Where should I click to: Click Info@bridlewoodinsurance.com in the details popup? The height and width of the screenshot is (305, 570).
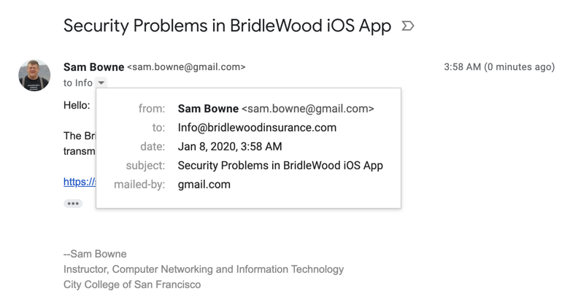point(257,128)
